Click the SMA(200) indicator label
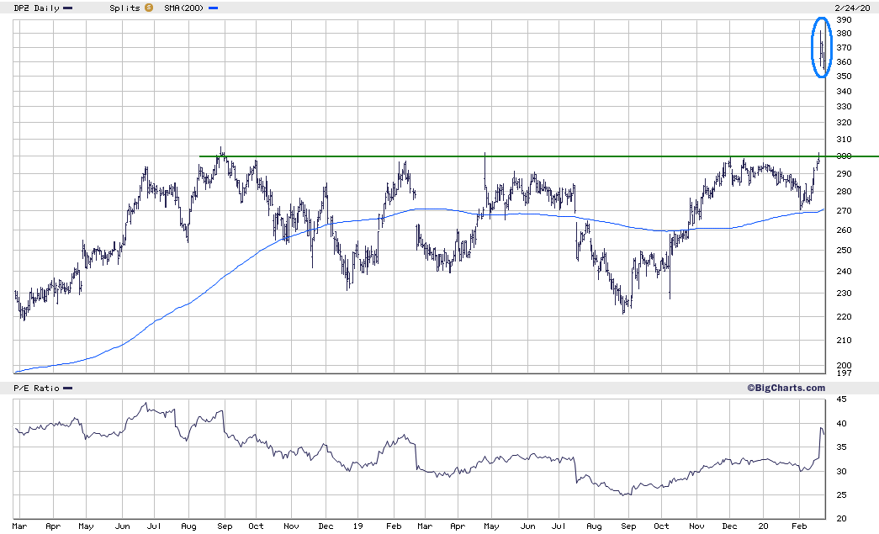The image size is (879, 534). pyautogui.click(x=184, y=8)
